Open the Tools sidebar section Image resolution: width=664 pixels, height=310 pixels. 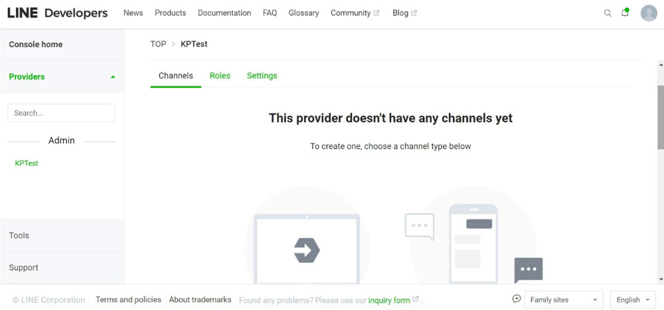62,236
